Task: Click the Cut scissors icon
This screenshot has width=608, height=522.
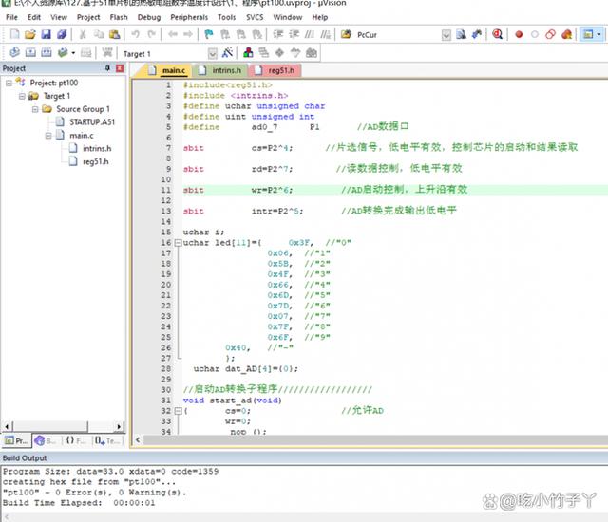Action: click(x=83, y=34)
